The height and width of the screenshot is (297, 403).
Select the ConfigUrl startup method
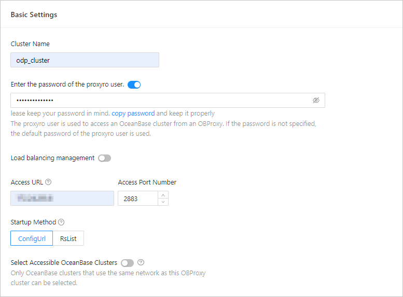click(x=32, y=238)
